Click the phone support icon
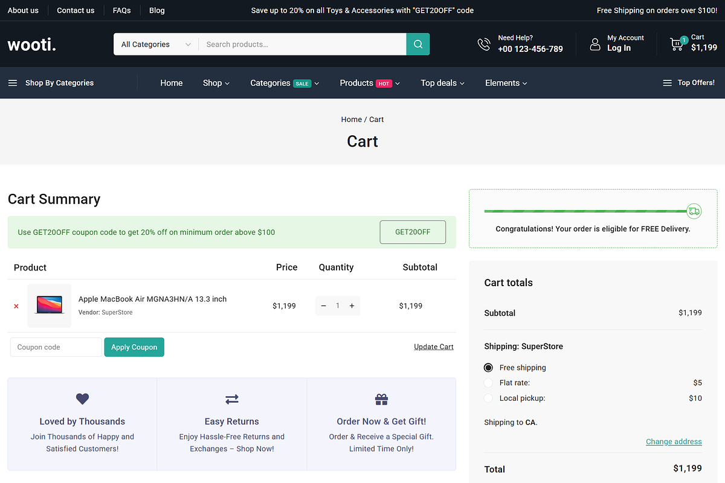Image resolution: width=725 pixels, height=483 pixels. (x=484, y=44)
